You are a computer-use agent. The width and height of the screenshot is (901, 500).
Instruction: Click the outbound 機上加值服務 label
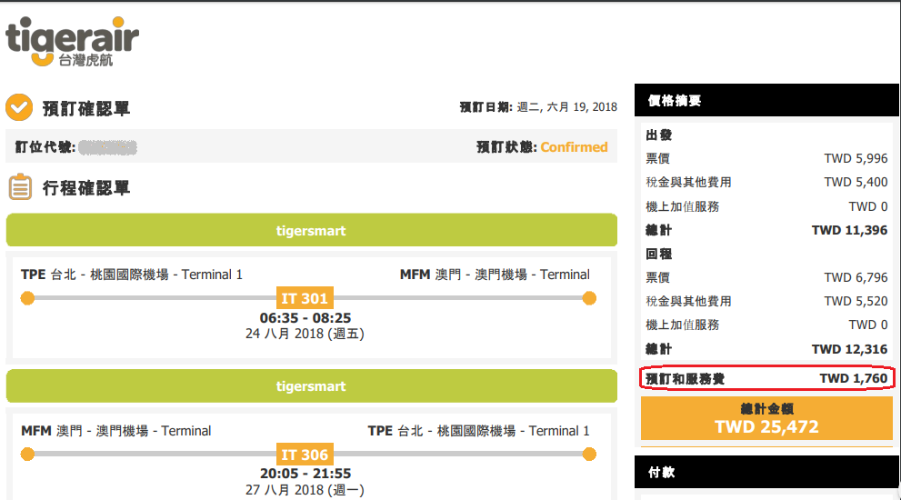(x=683, y=206)
